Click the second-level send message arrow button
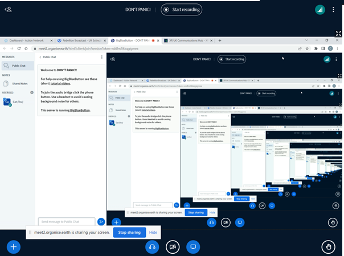Image resolution: width=344 pixels, height=256 pixels. (x=177, y=205)
